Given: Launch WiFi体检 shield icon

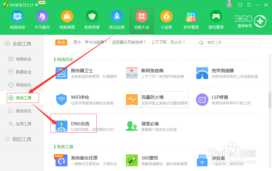Looking at the screenshot, I should point(61,100).
